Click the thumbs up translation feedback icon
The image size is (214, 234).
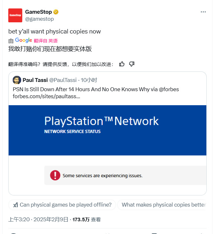(122, 64)
